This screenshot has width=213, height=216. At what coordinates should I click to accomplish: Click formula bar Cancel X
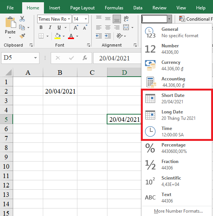click(x=58, y=58)
